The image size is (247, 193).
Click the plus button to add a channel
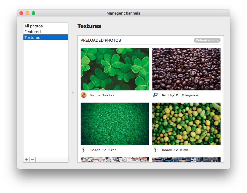pos(26,160)
